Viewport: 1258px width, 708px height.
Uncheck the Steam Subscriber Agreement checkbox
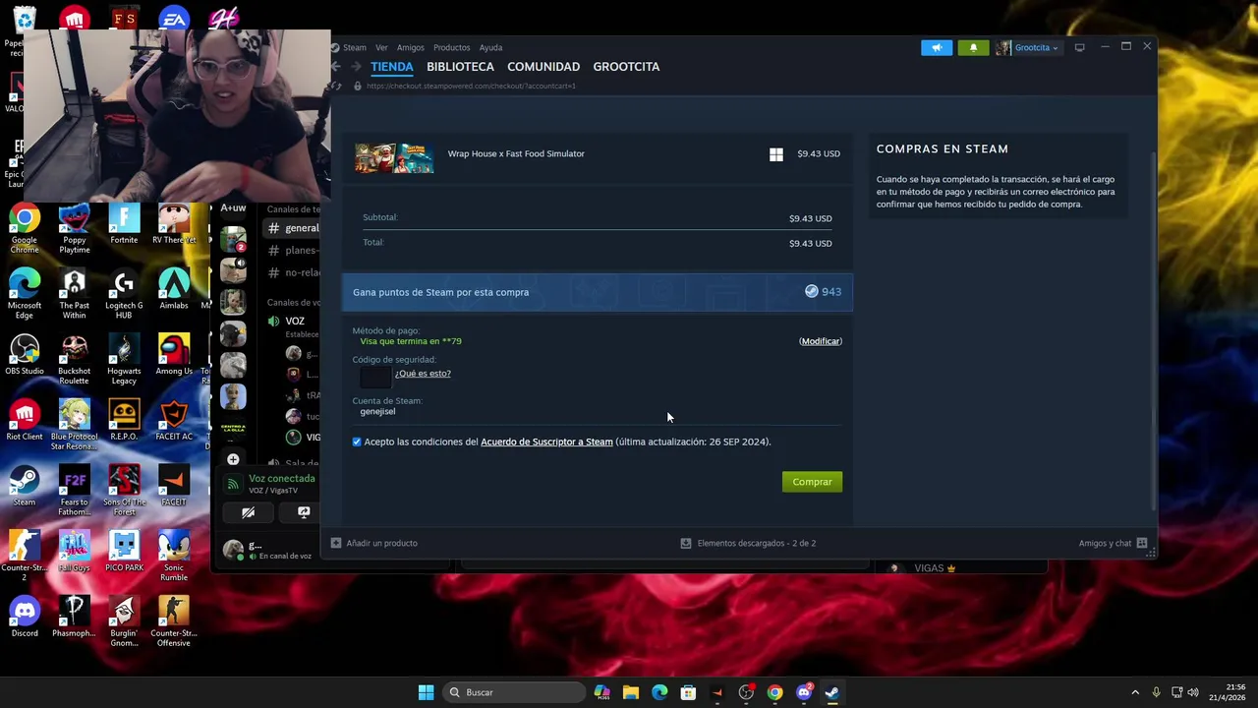357,442
